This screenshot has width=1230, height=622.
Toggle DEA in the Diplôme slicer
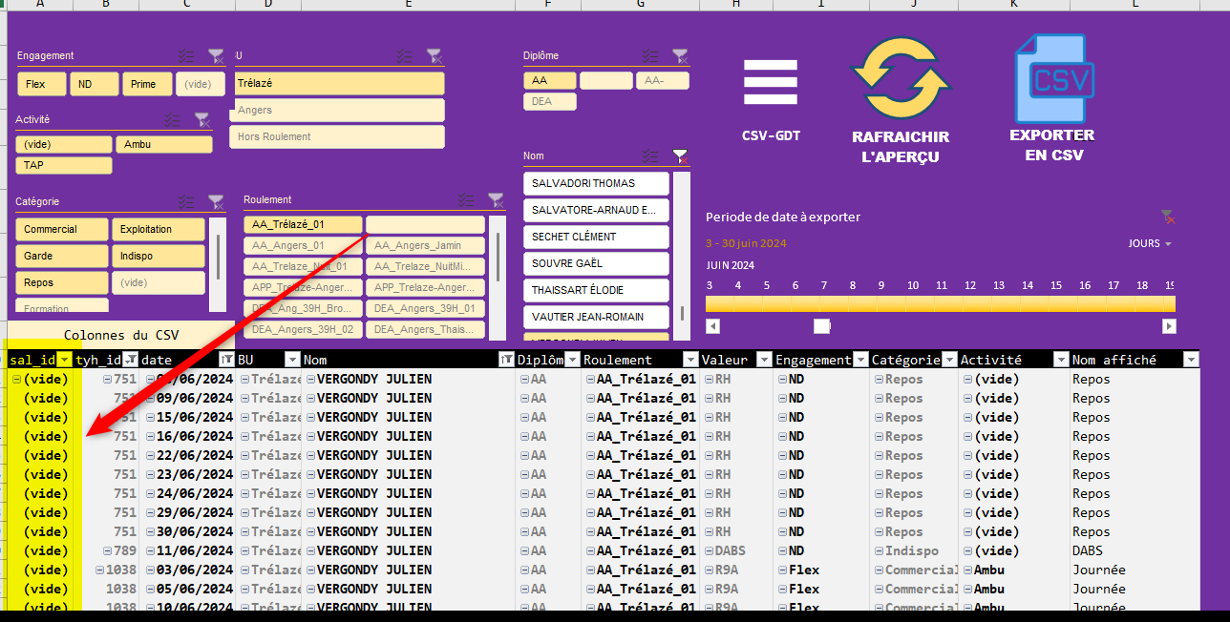550,101
